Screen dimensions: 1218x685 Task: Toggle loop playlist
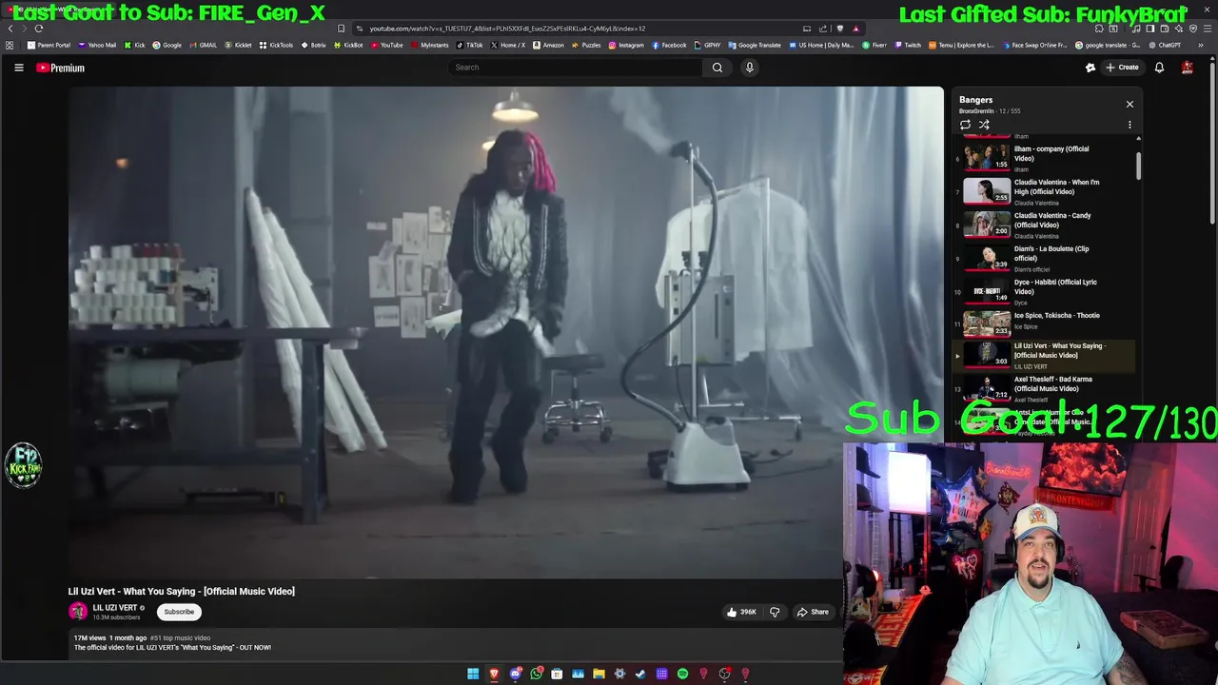coord(965,125)
